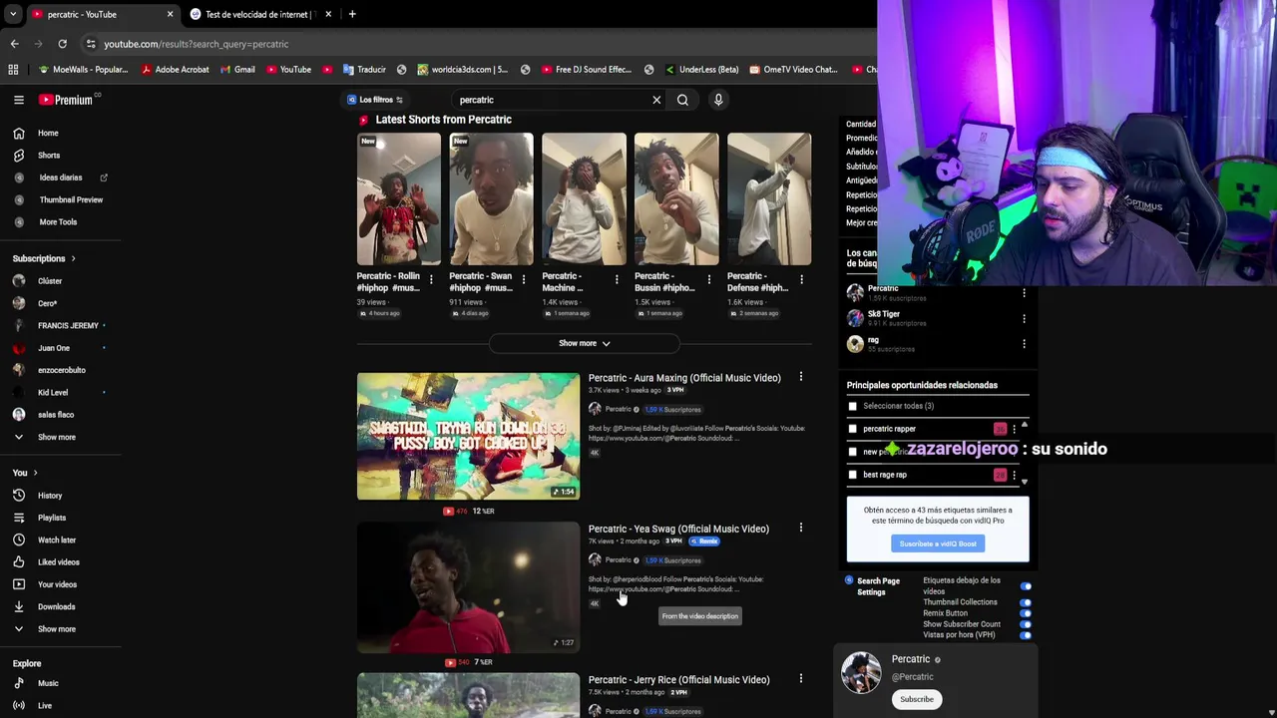Open Percatric - Jerry Rice video title

(678, 680)
